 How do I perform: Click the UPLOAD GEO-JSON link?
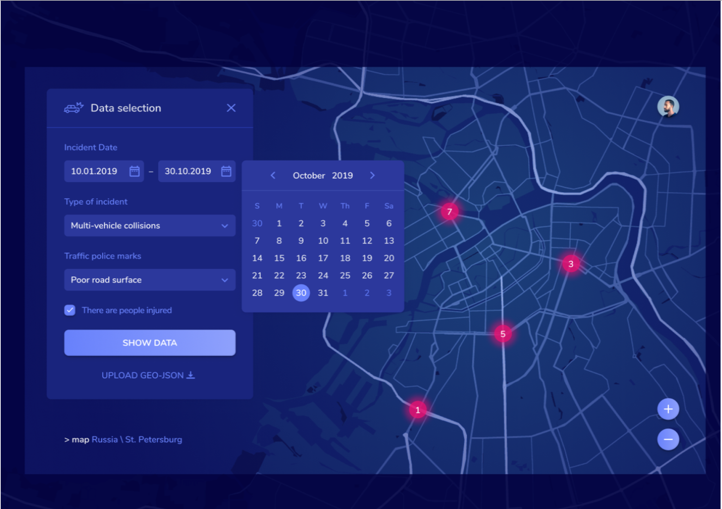pos(148,375)
